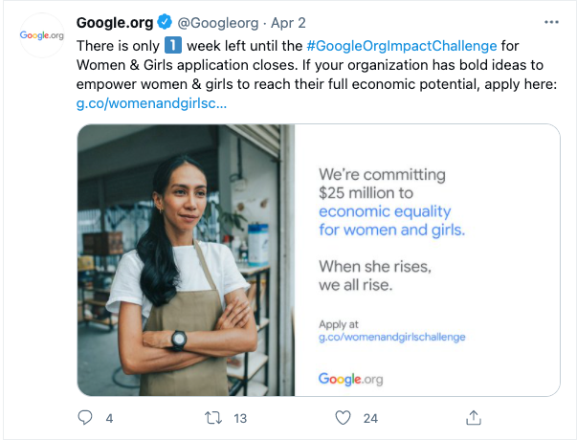Click the Google.org display name
577x440 pixels.
(x=115, y=22)
